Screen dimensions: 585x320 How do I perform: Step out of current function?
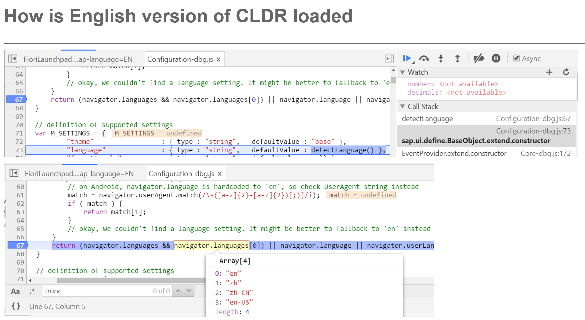(x=457, y=59)
